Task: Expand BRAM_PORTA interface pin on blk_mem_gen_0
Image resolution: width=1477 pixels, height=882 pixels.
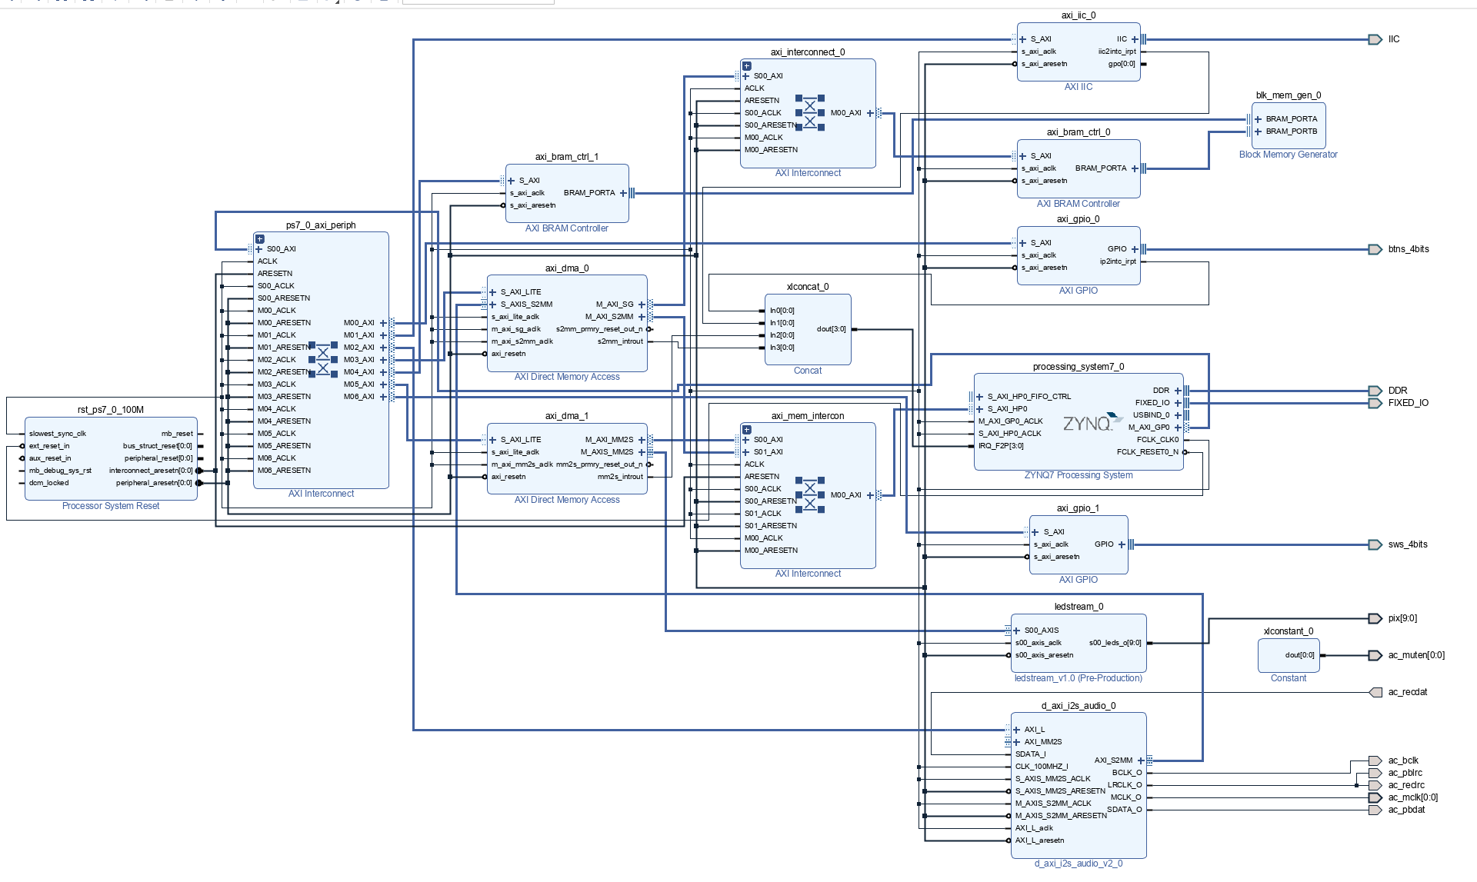Action: pos(1258,119)
